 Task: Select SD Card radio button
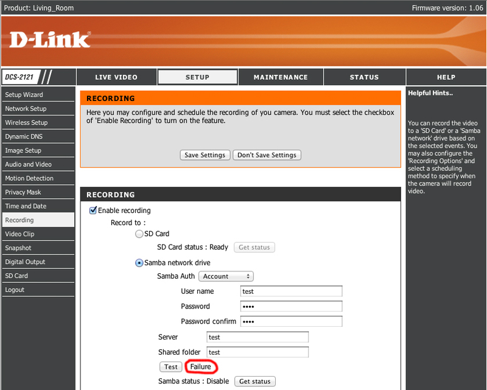point(139,234)
